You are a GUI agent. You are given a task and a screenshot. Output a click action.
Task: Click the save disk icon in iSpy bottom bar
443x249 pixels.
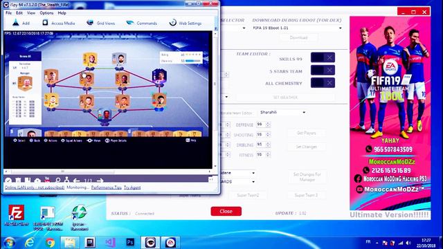point(28,181)
